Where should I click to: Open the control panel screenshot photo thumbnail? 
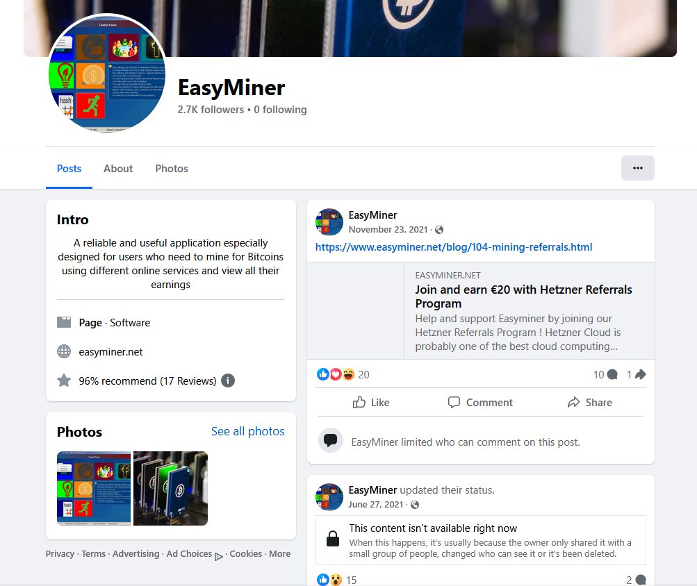click(94, 488)
